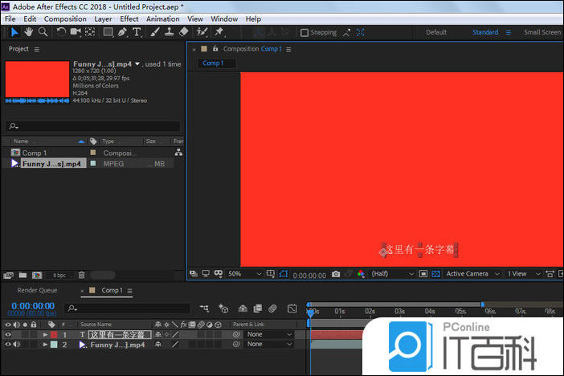Expand layer 2 properties triangle
Screen dimensions: 564x376
point(45,345)
